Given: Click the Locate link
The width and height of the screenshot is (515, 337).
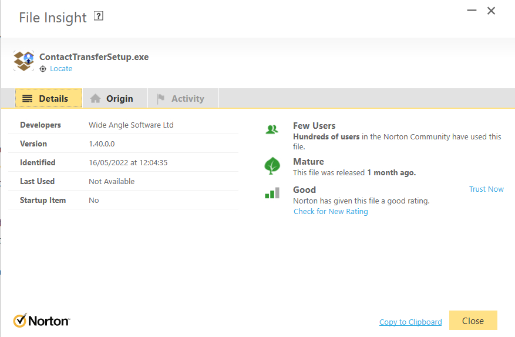Looking at the screenshot, I should 61,69.
